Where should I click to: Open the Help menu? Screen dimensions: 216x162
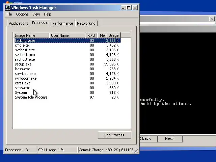point(48,14)
